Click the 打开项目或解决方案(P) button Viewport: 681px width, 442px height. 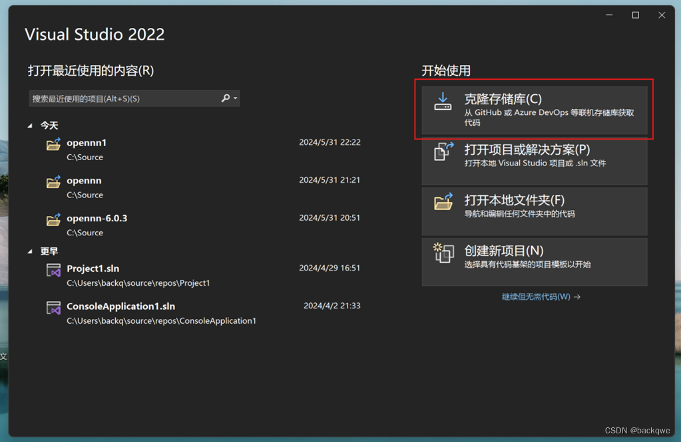point(534,160)
